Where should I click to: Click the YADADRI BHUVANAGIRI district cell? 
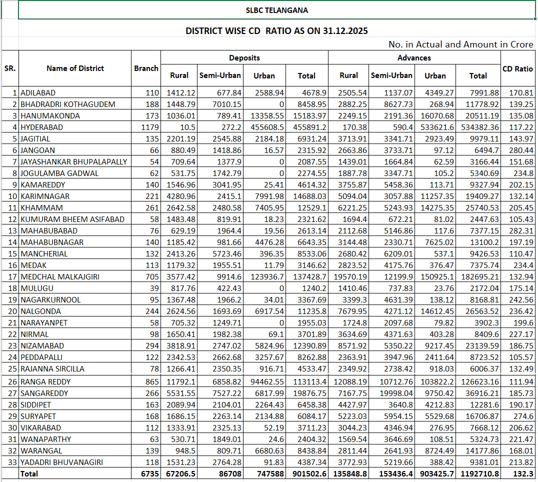click(61, 462)
